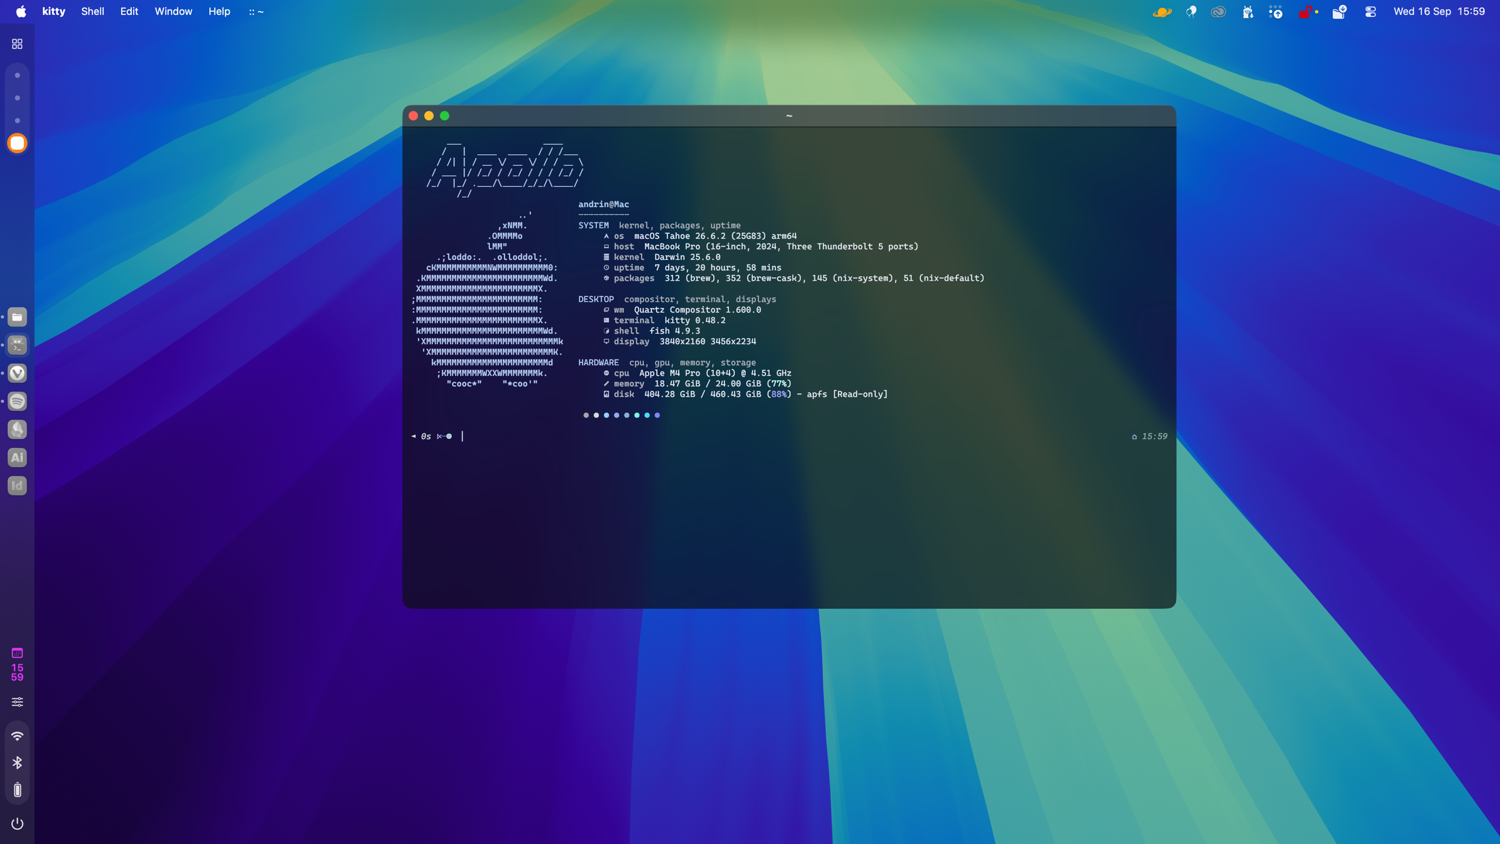Open the Apple menu

coord(21,11)
